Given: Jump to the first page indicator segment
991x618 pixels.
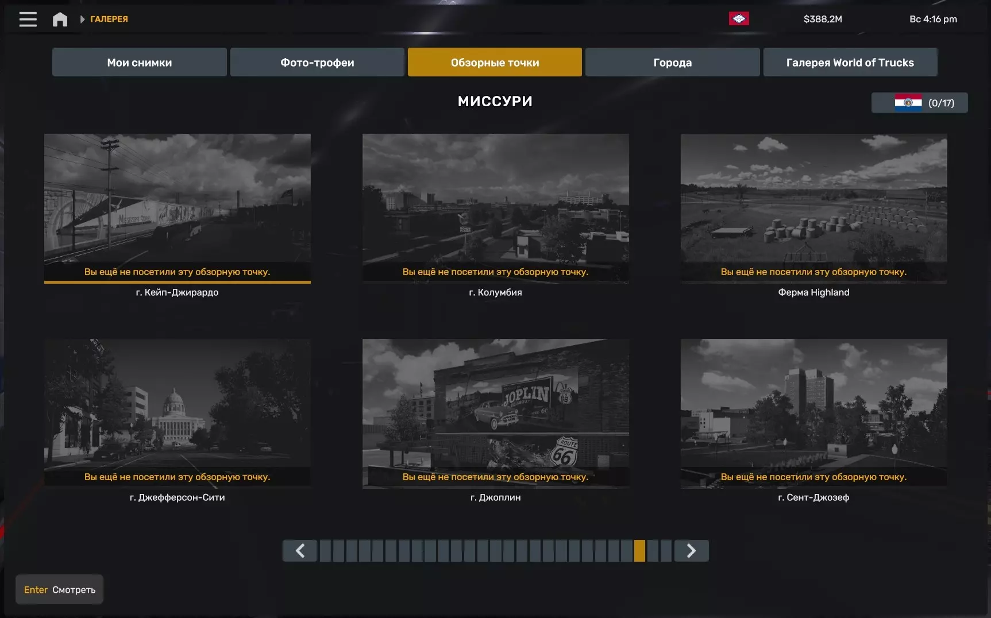Looking at the screenshot, I should coord(325,551).
